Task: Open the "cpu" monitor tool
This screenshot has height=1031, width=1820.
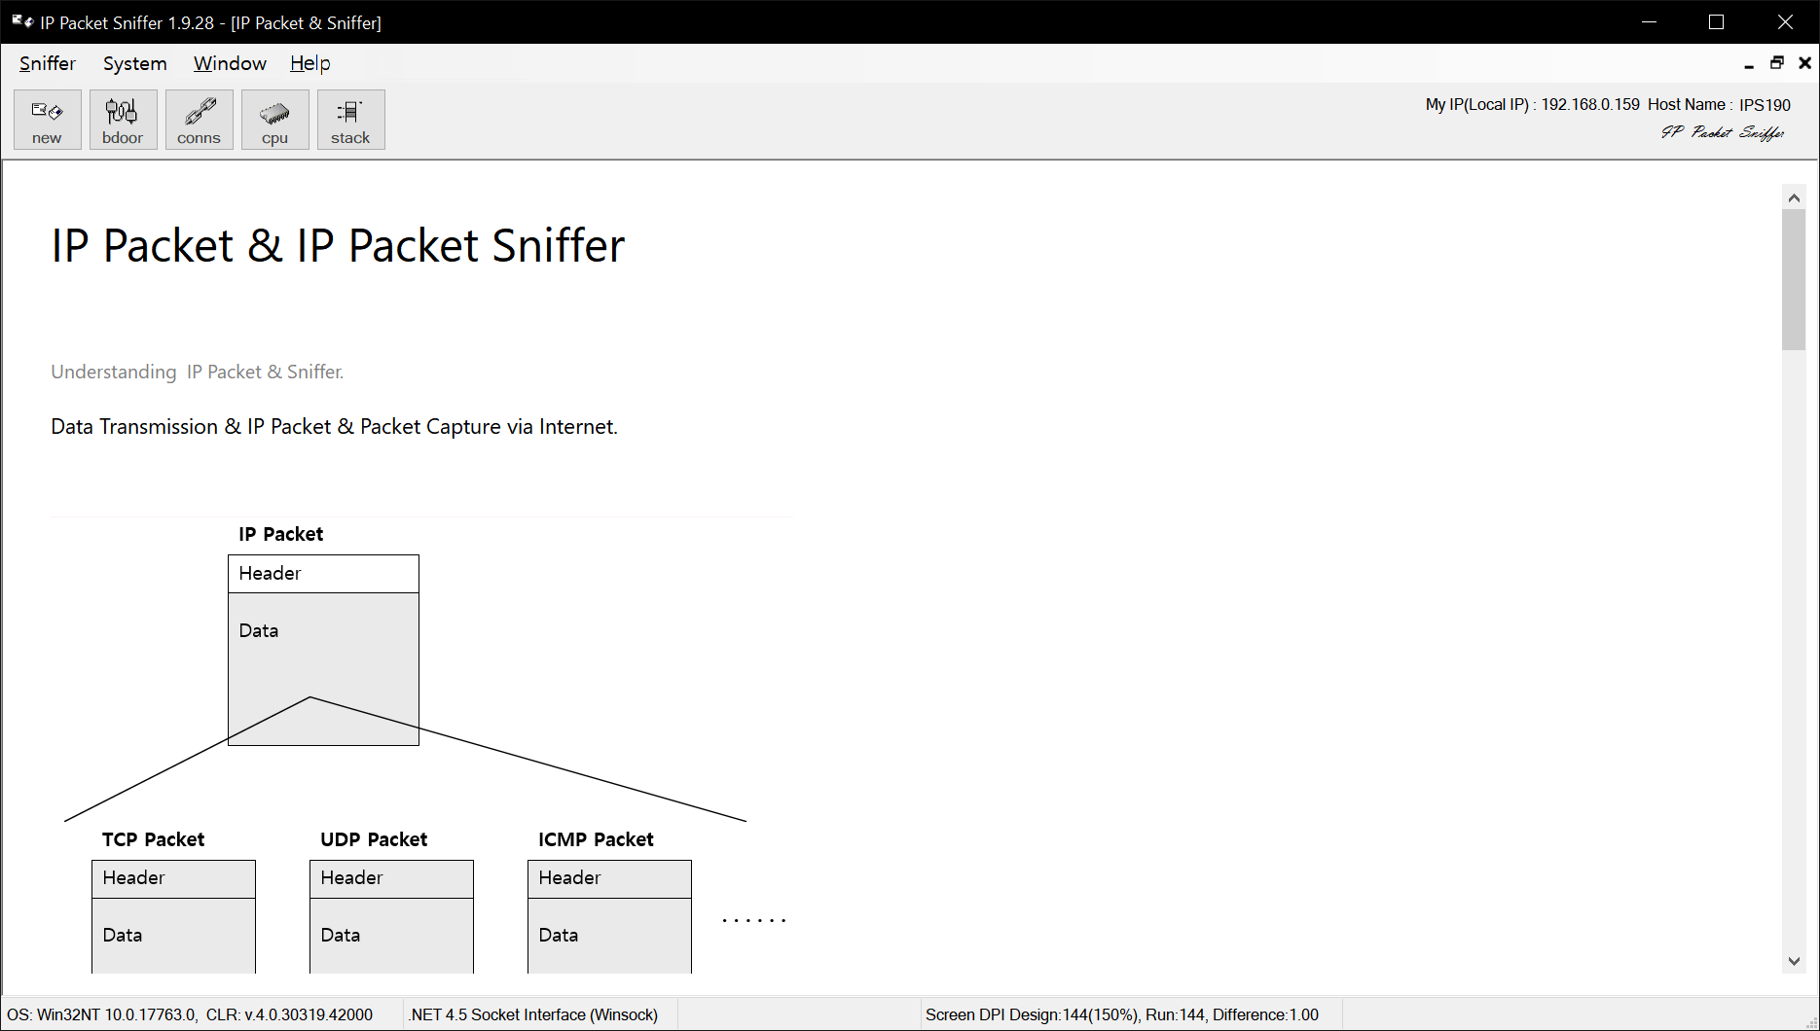Action: [274, 119]
